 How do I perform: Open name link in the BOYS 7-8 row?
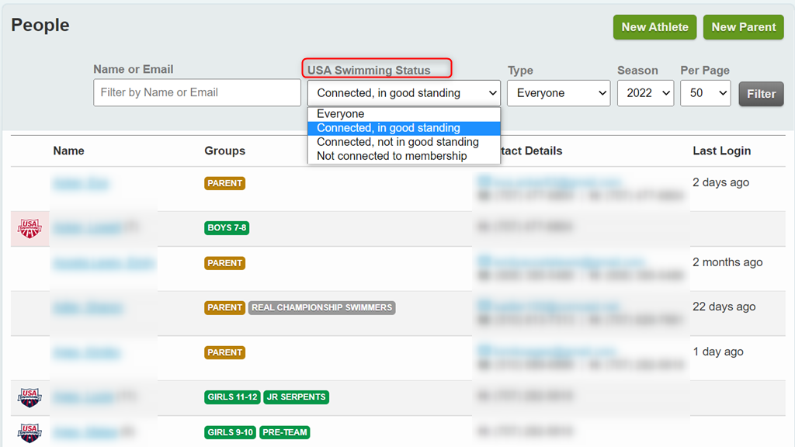(87, 227)
